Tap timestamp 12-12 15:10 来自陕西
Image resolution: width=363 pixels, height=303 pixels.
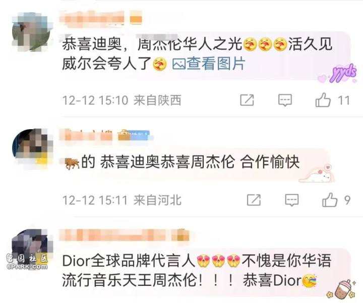coord(122,100)
